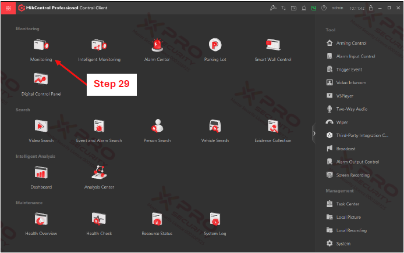The image size is (404, 253).
Task: Open Intelligent Monitoring
Action: 99,50
